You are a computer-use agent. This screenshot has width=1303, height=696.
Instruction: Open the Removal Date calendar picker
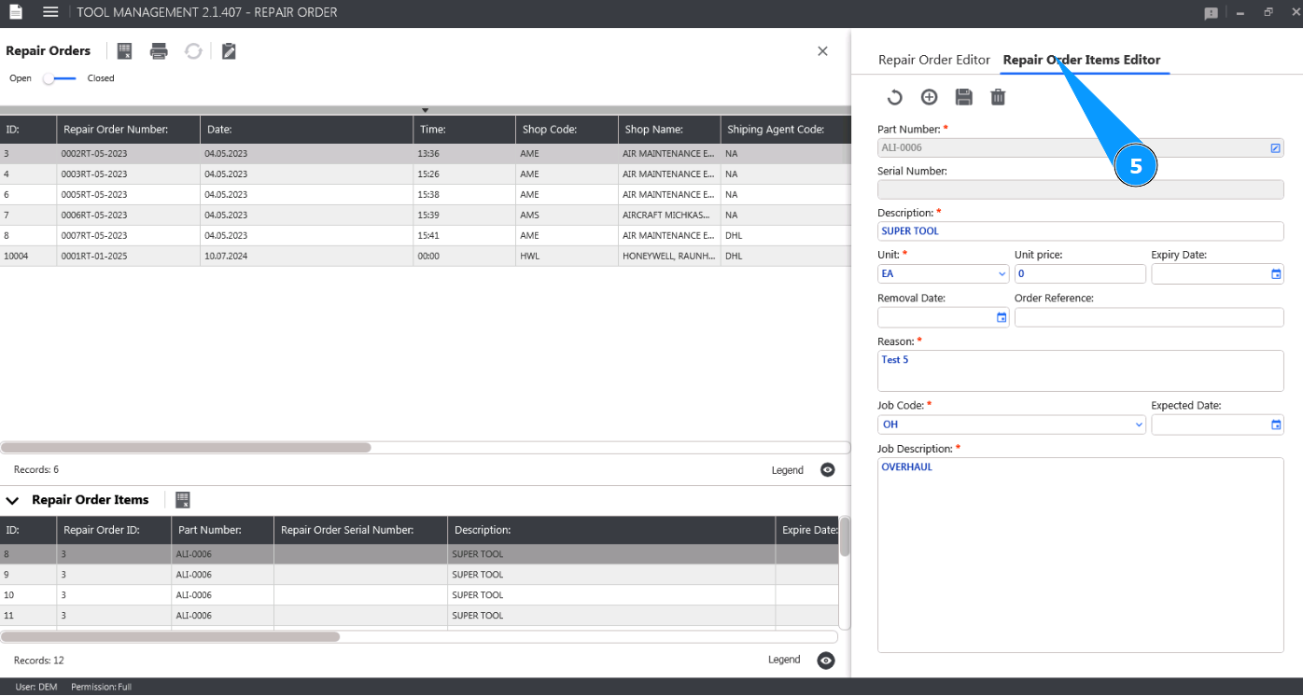(x=1002, y=317)
